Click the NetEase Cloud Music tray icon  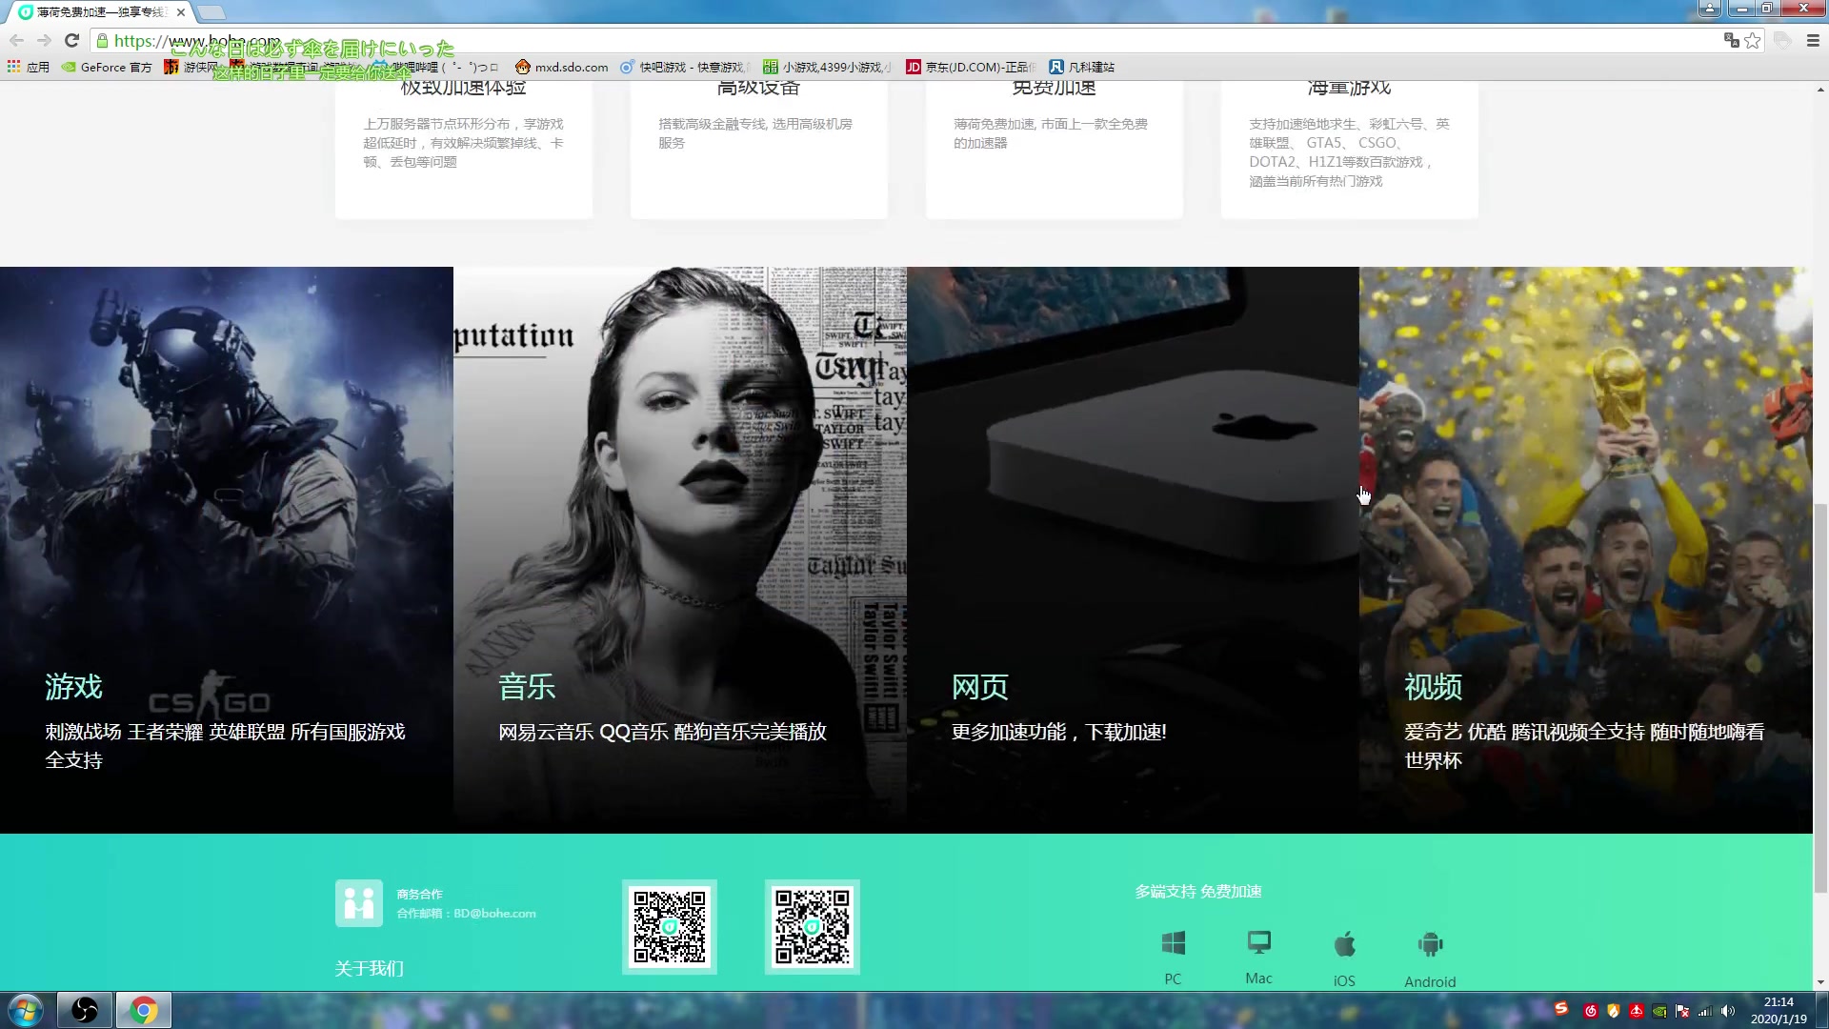(1591, 1011)
